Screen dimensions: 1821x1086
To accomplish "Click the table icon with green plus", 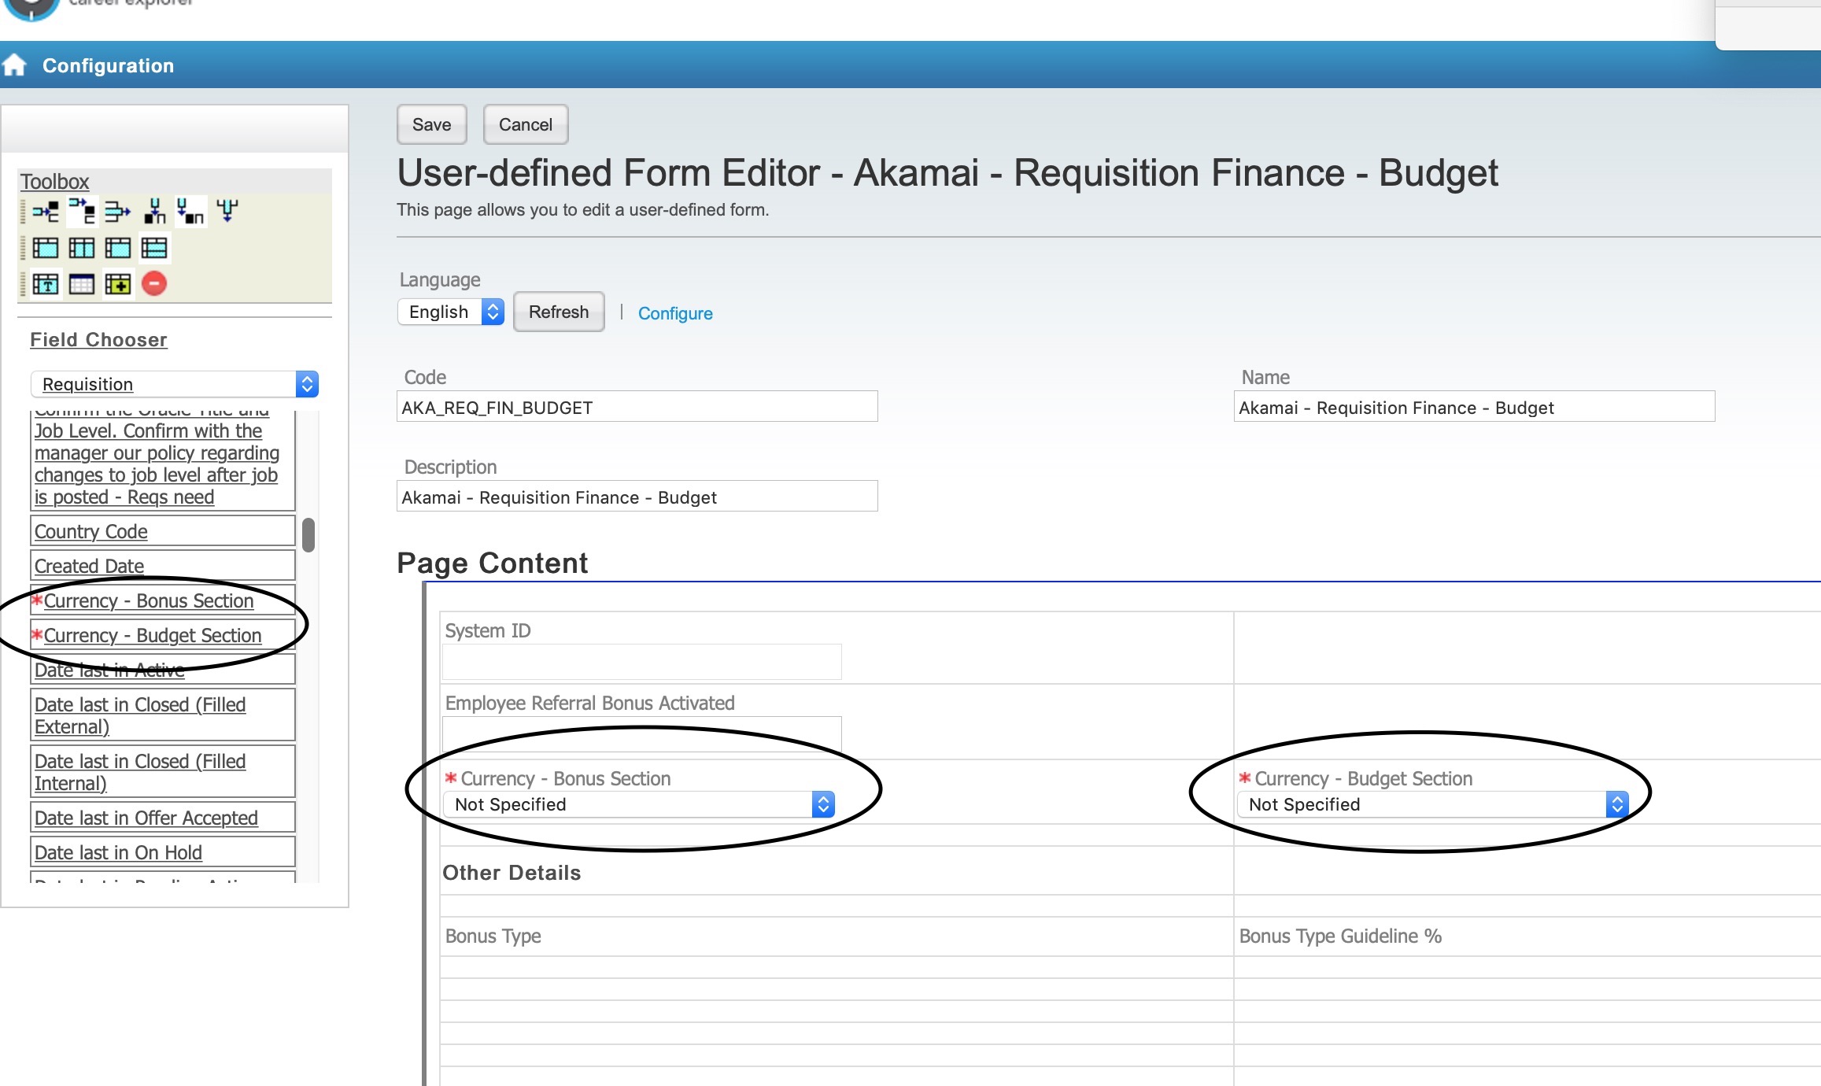I will click(118, 284).
